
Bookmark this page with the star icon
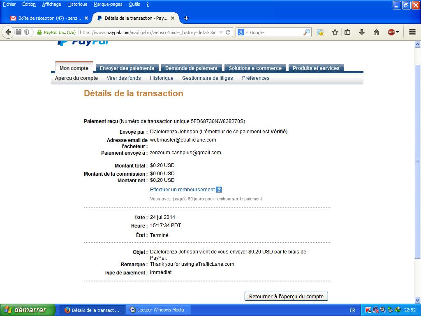point(335,32)
